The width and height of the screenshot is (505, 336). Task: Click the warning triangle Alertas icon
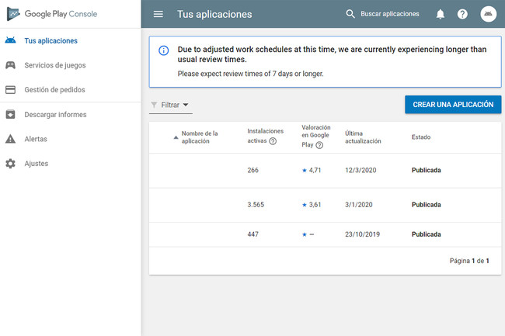(10, 139)
